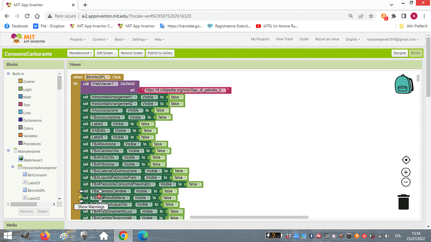Zoom in using the plus icon
This screenshot has width=431, height=242.
(406, 172)
